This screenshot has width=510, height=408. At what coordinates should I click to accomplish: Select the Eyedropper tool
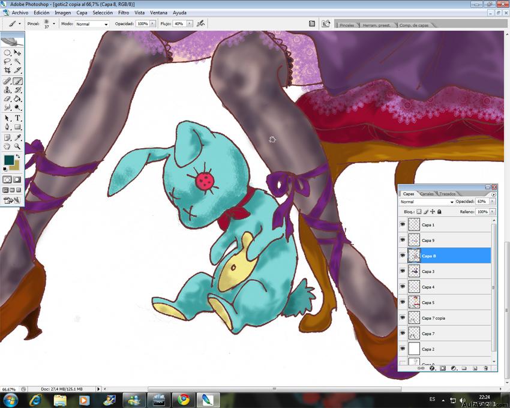(x=17, y=137)
